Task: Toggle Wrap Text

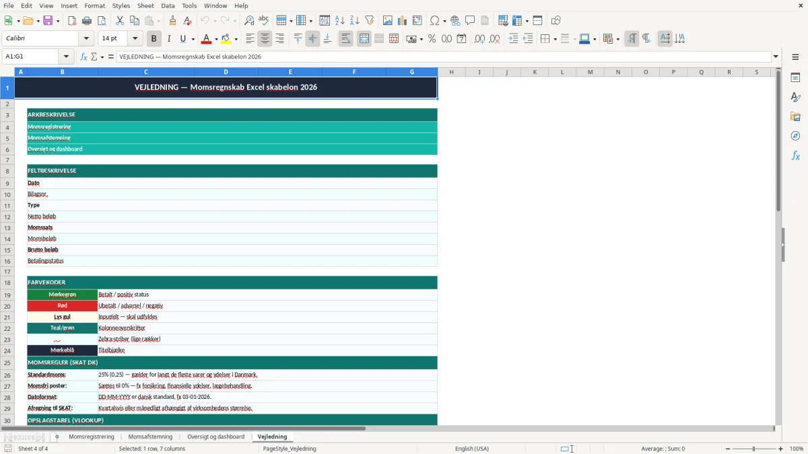Action: pos(346,39)
